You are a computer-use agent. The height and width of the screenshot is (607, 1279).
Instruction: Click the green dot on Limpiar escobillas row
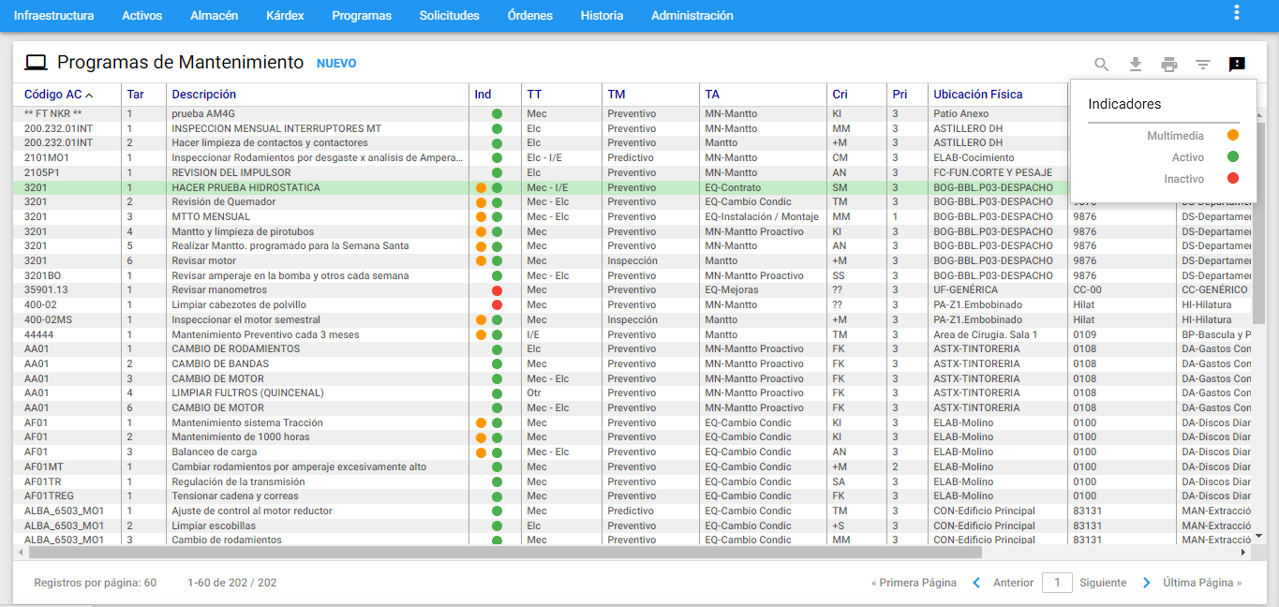[x=497, y=526]
